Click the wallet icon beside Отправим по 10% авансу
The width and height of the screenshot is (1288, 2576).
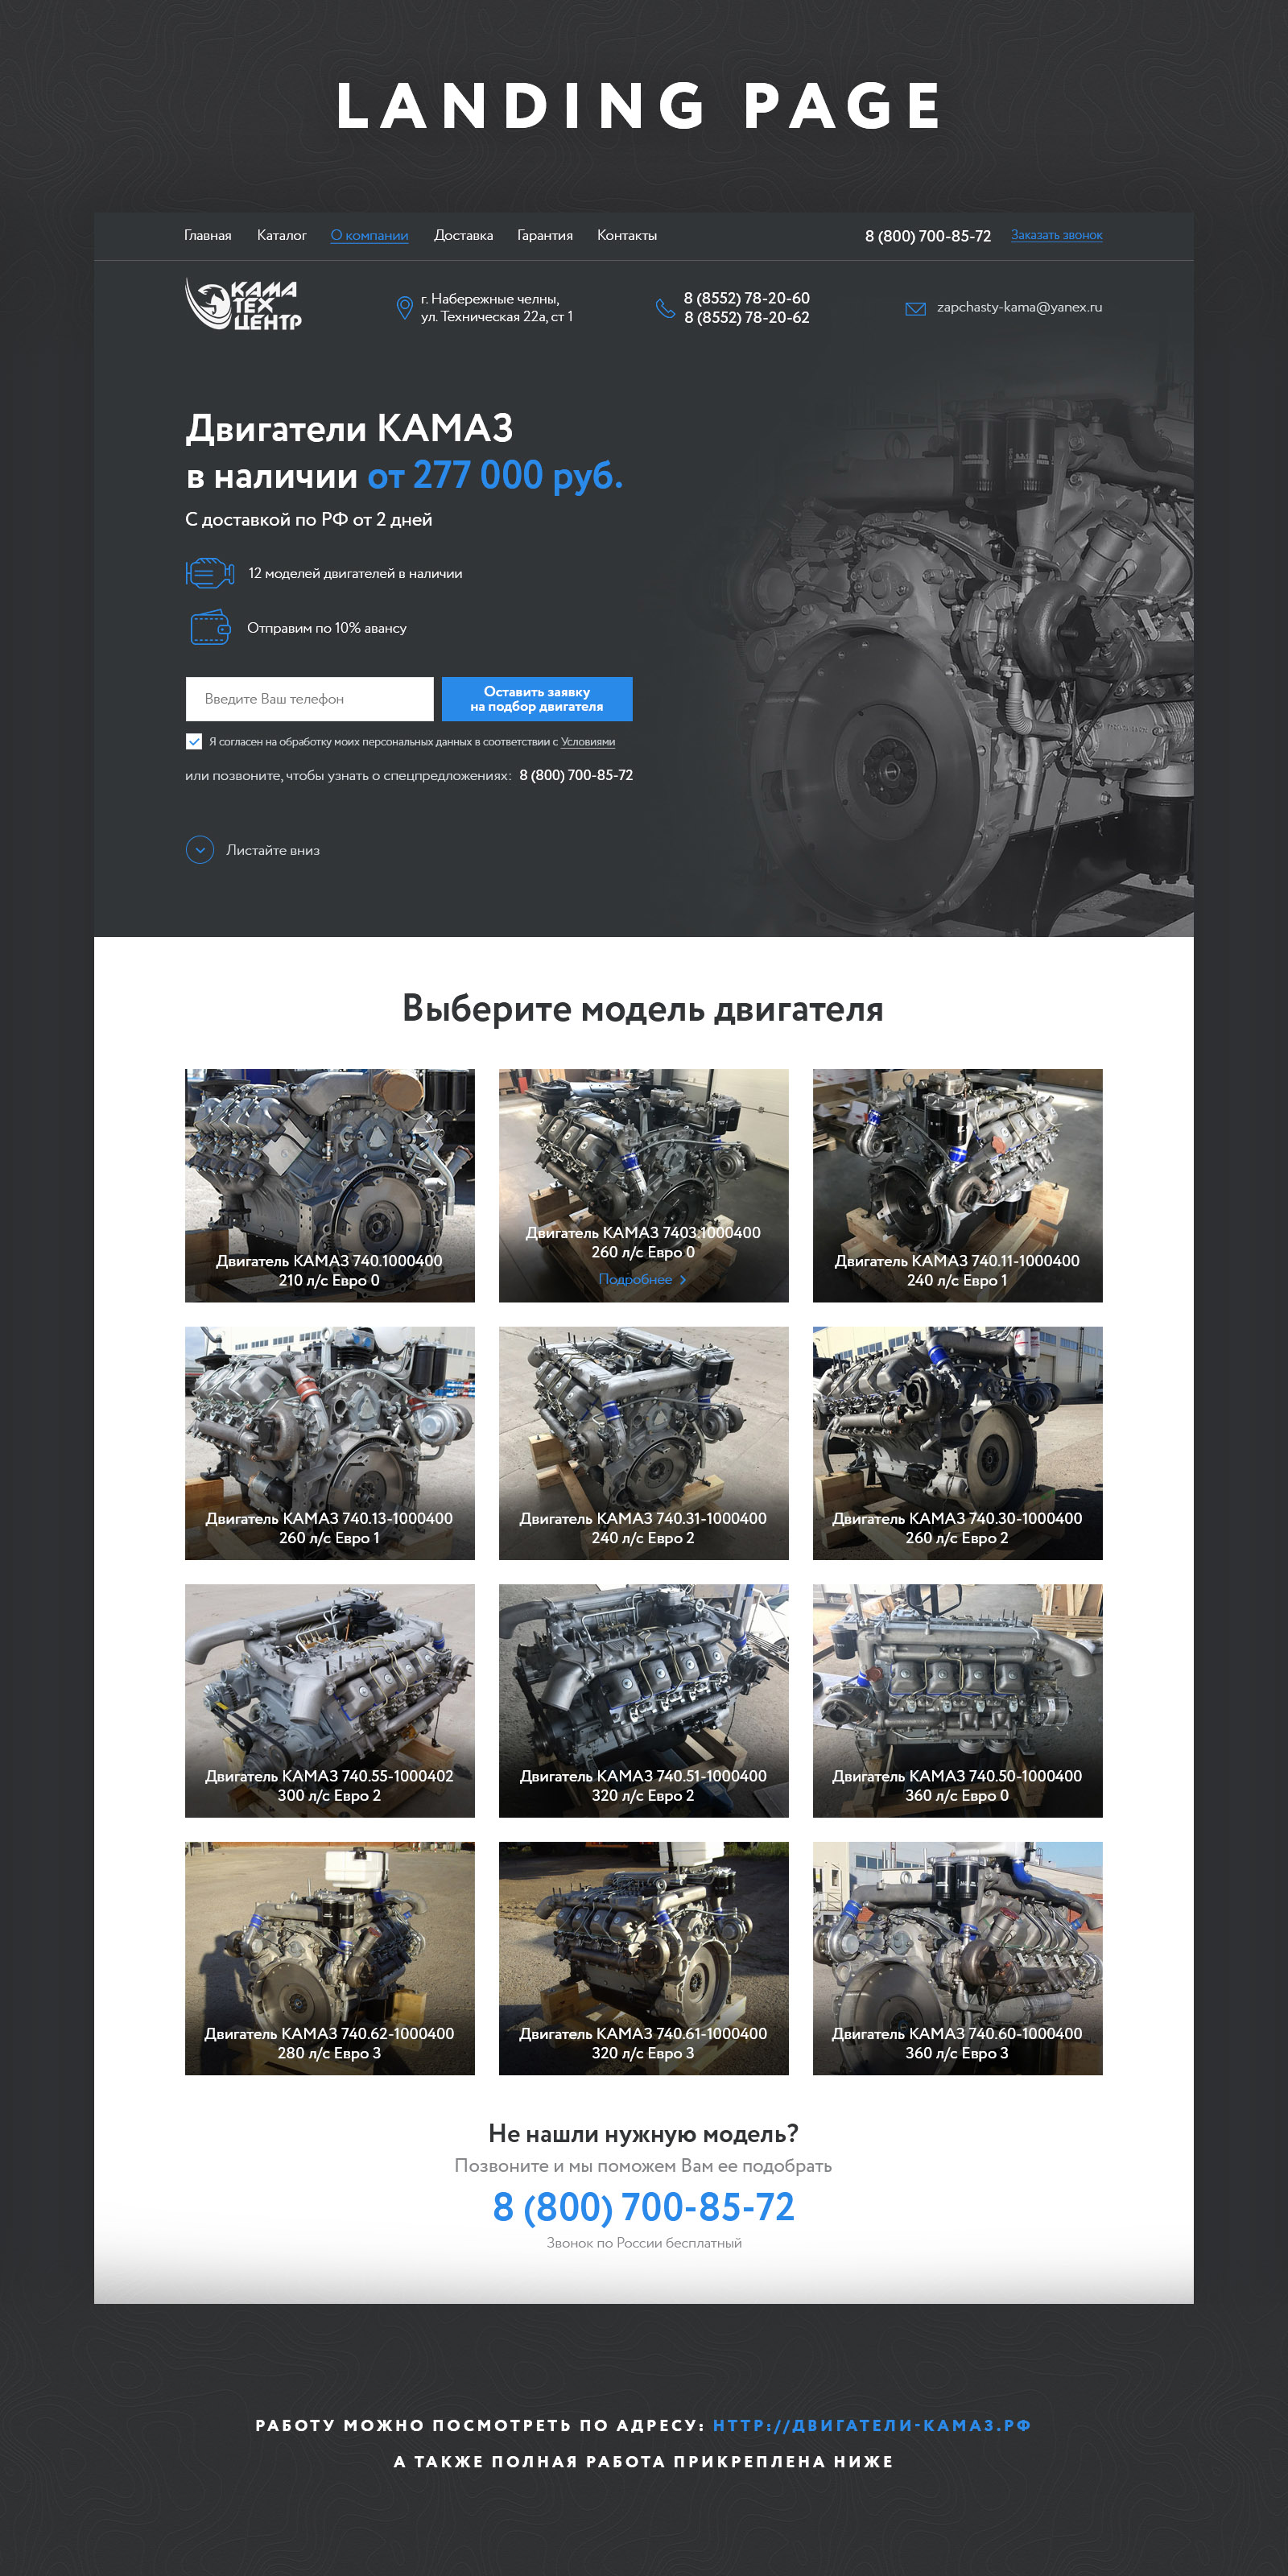(210, 628)
